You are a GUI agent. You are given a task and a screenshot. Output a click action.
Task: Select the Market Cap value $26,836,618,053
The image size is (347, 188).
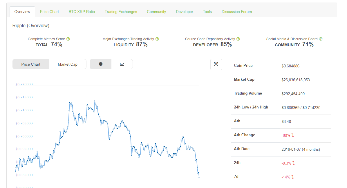(x=296, y=80)
